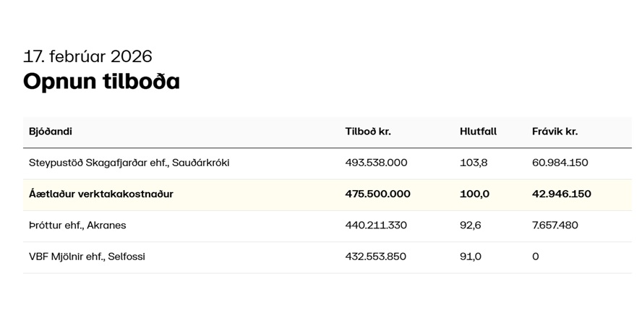642x336 pixels.
Task: Click the "Hlutfall" column header
Action: click(x=478, y=132)
